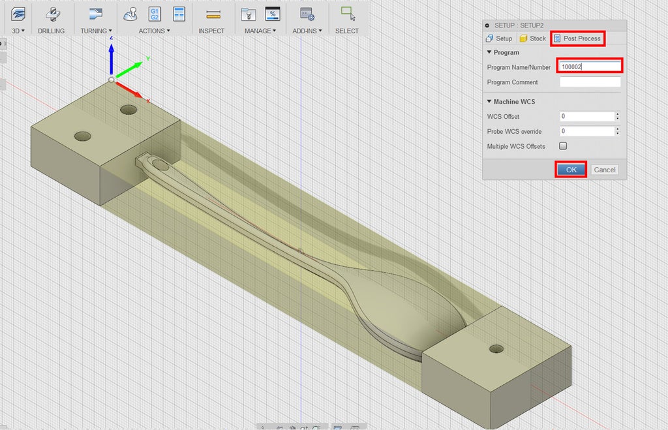
Task: Click the Cancel button
Action: click(605, 170)
